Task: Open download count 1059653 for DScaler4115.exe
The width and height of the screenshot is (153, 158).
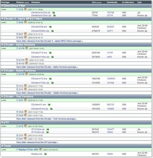Action: click(x=111, y=79)
